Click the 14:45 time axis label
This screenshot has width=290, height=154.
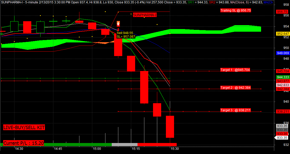click(58, 149)
